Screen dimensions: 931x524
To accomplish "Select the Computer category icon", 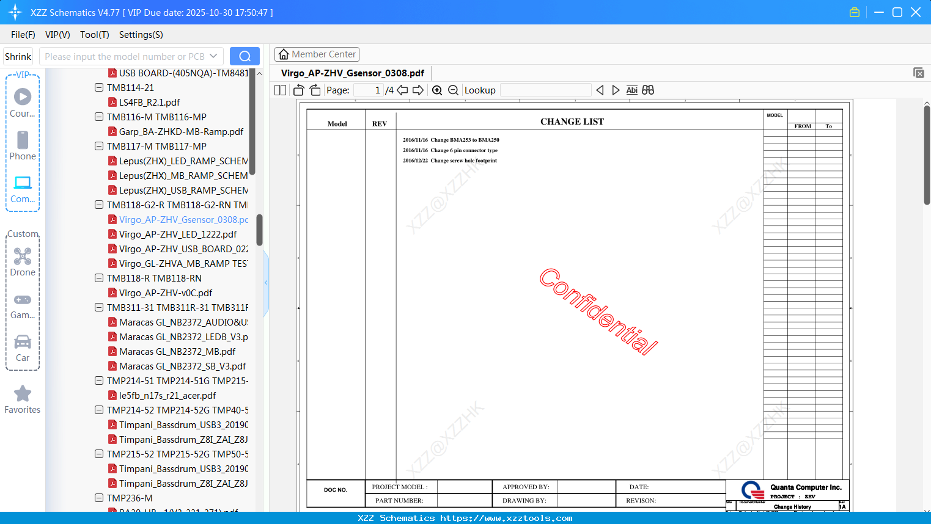I will pos(23,189).
